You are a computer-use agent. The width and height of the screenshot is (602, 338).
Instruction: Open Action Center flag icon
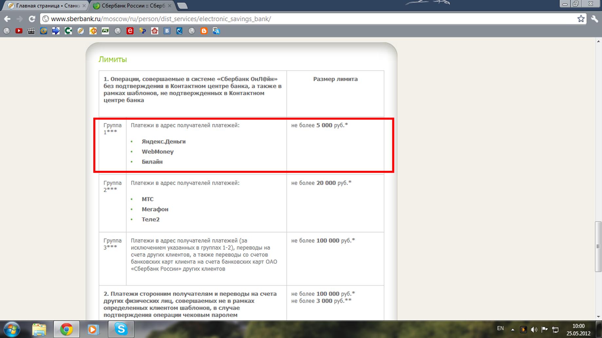(x=545, y=329)
